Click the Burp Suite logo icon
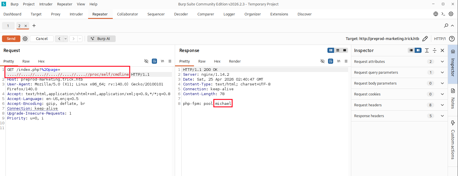This screenshot has height=176, width=458. (4, 4)
